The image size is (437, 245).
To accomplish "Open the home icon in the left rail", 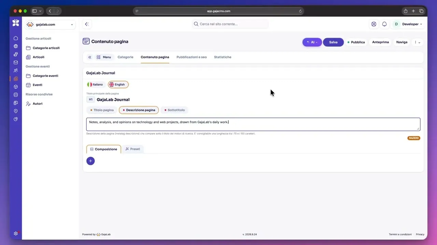I will point(16,38).
